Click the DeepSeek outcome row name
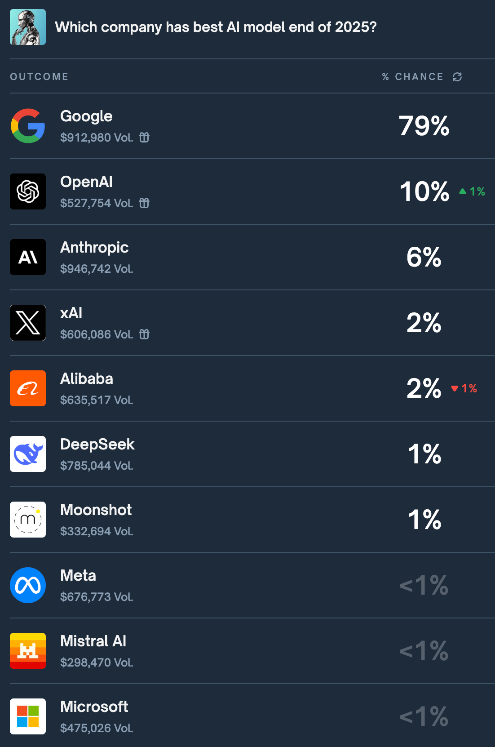The height and width of the screenshot is (747, 495). pos(97,444)
